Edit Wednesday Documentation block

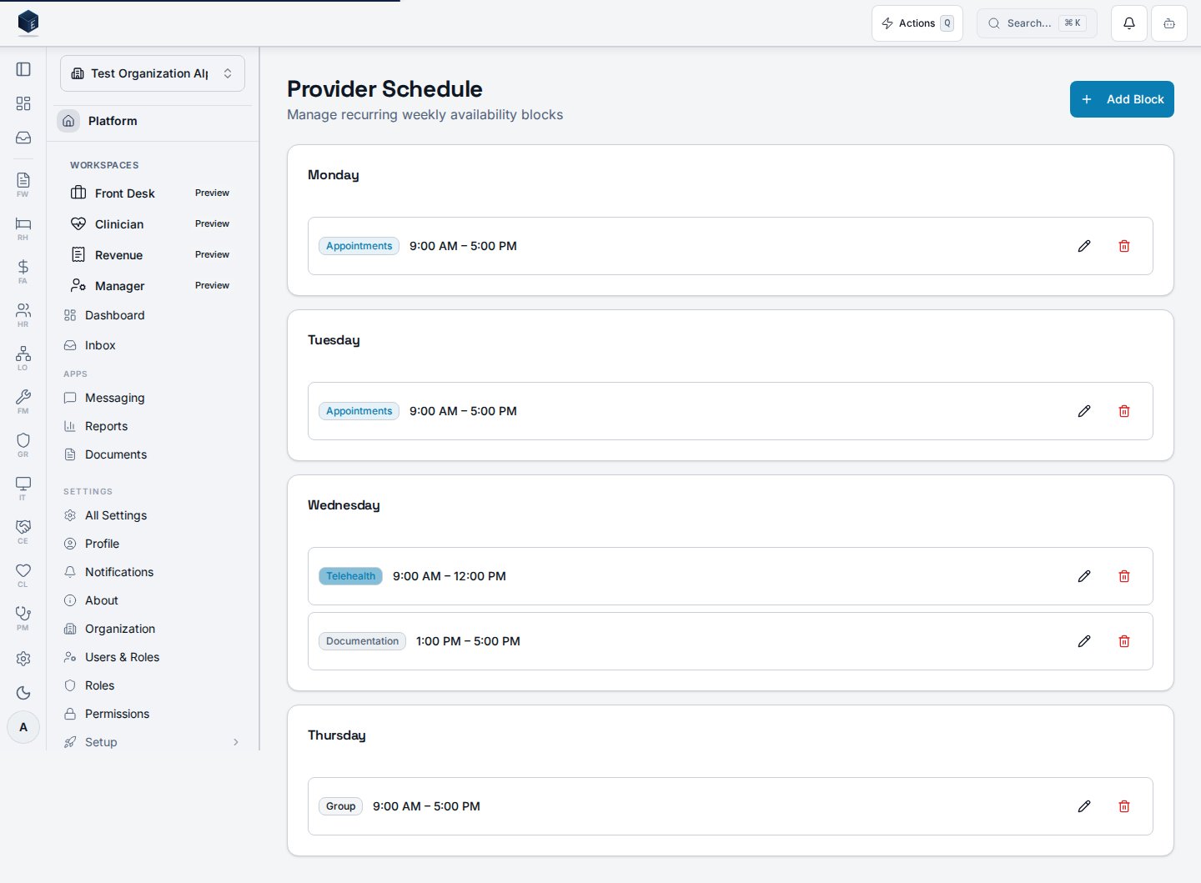pos(1084,641)
